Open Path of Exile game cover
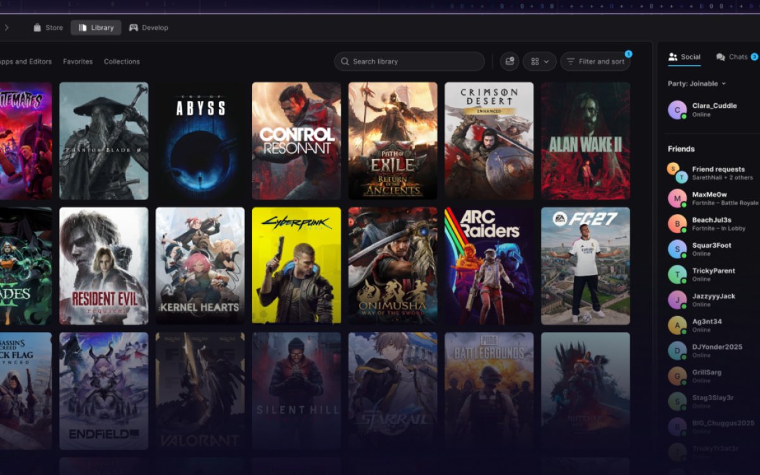Viewport: 760px width, 475px height. (x=393, y=141)
